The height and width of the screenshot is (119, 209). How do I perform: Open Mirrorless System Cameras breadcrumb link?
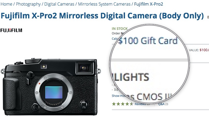tap(104, 4)
